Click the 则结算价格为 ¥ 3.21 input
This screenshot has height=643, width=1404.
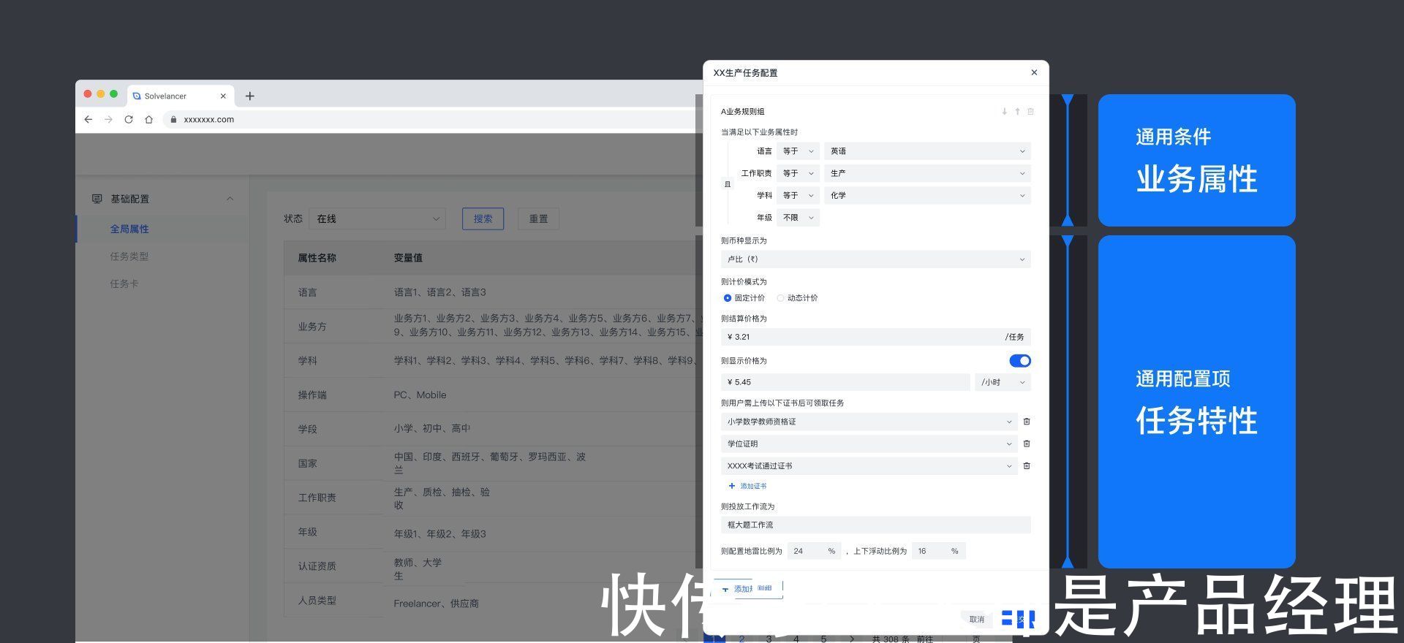[875, 337]
